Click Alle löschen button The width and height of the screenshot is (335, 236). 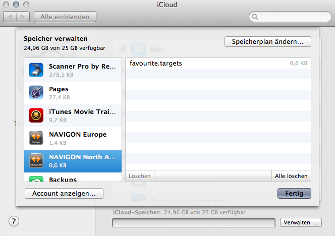coord(291,176)
